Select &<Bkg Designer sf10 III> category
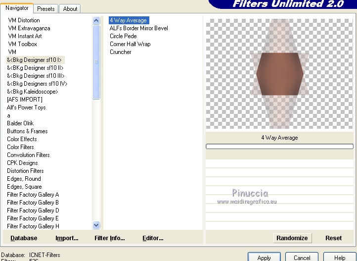Image resolution: width=357 pixels, height=261 pixels. (36, 76)
